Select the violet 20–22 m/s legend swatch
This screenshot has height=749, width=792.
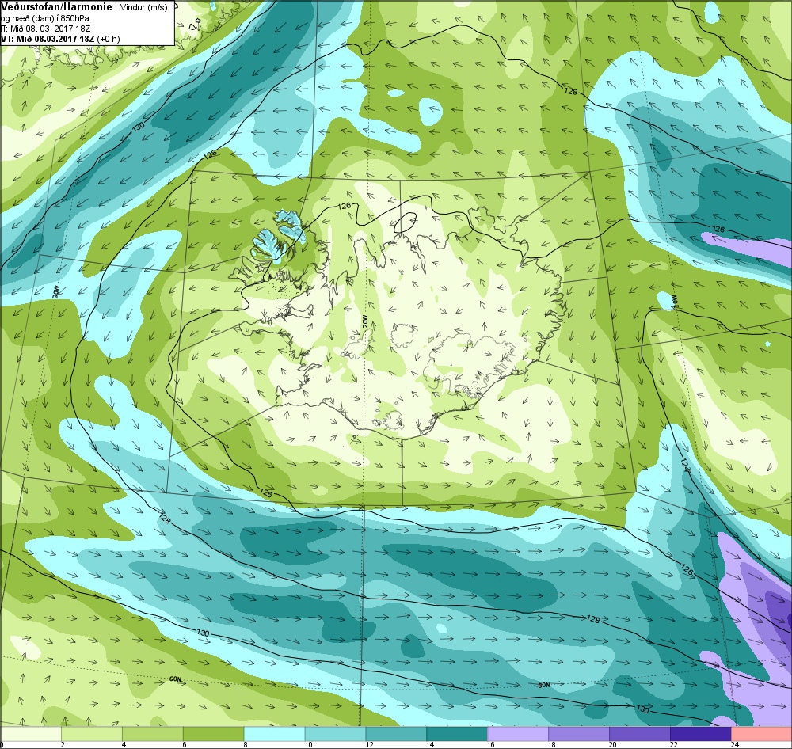pyautogui.click(x=640, y=733)
